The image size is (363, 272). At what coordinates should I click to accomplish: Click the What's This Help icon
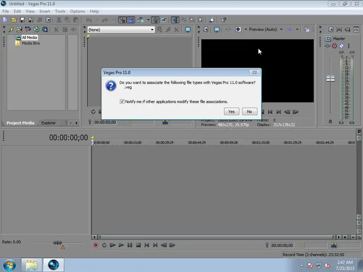coord(223,20)
